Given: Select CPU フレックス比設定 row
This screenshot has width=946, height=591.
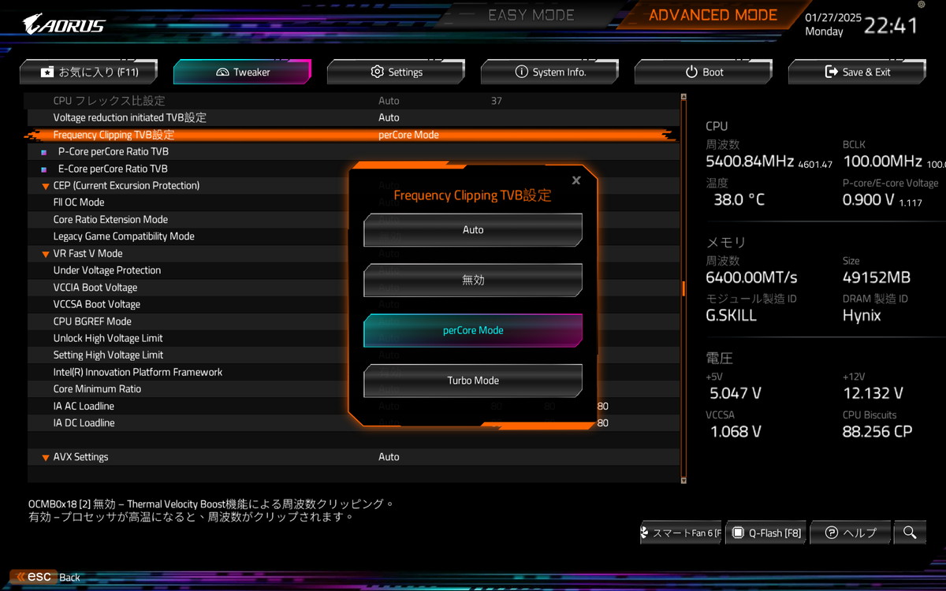Looking at the screenshot, I should (x=353, y=101).
